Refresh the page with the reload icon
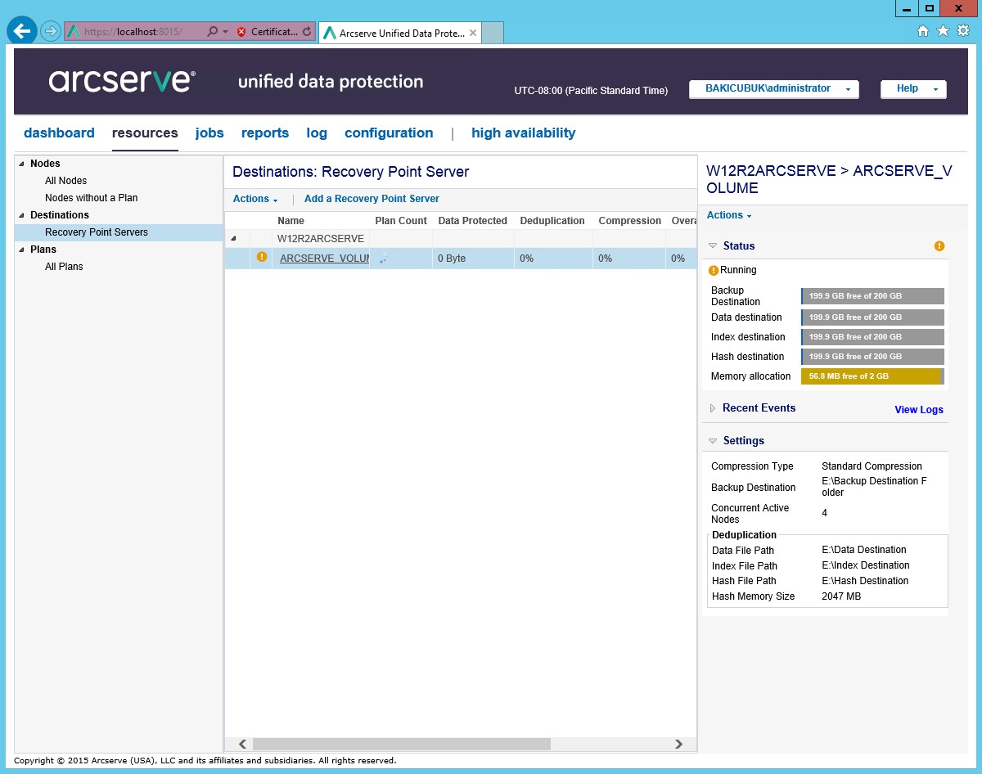Image resolution: width=982 pixels, height=774 pixels. (x=307, y=32)
